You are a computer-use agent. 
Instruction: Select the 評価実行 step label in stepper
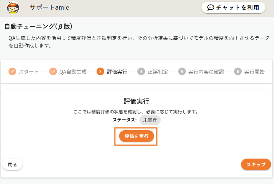coord(117,72)
